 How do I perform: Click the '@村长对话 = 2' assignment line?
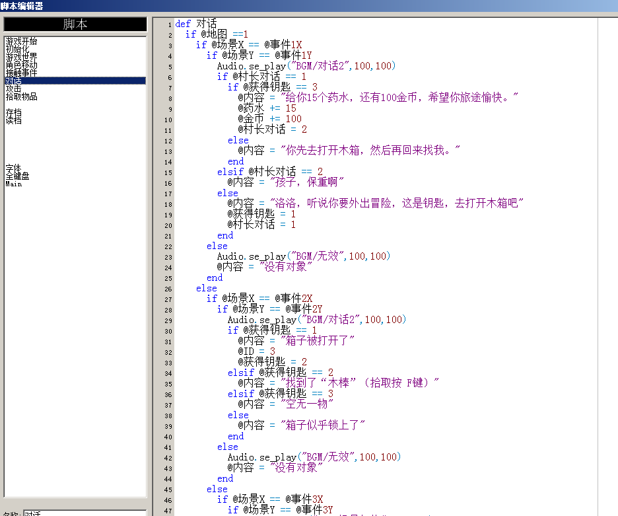pyautogui.click(x=272, y=129)
